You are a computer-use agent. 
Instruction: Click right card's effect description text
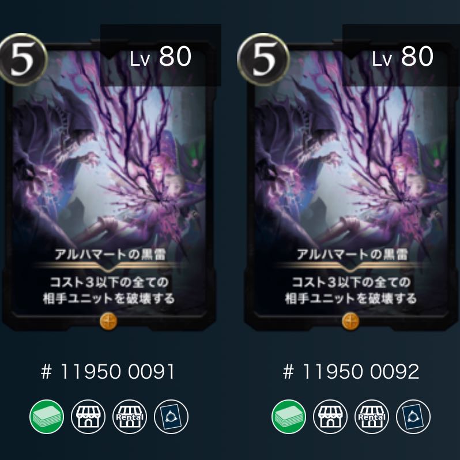pyautogui.click(x=351, y=291)
